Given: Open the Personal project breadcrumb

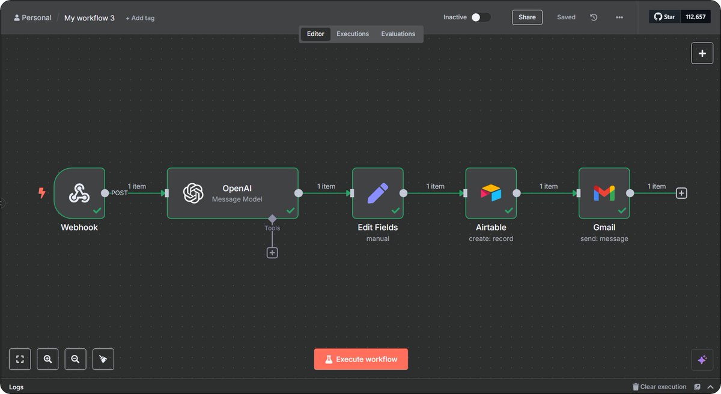Looking at the screenshot, I should [x=32, y=17].
